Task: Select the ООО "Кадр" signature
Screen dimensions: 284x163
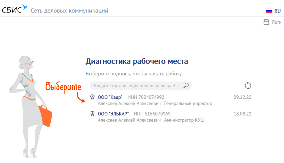Action: point(110,97)
